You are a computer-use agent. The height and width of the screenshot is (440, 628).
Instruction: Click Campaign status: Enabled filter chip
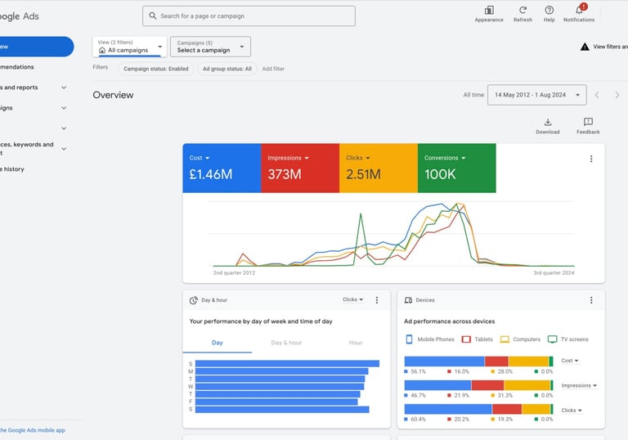coord(156,69)
